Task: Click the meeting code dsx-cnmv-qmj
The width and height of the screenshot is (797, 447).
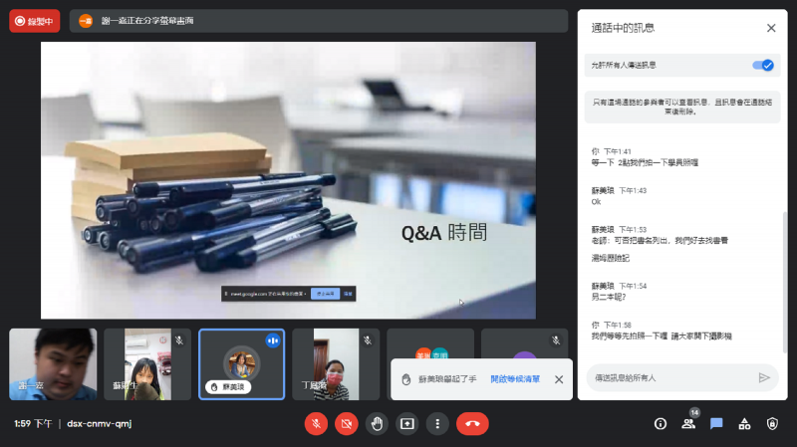Action: pos(100,424)
